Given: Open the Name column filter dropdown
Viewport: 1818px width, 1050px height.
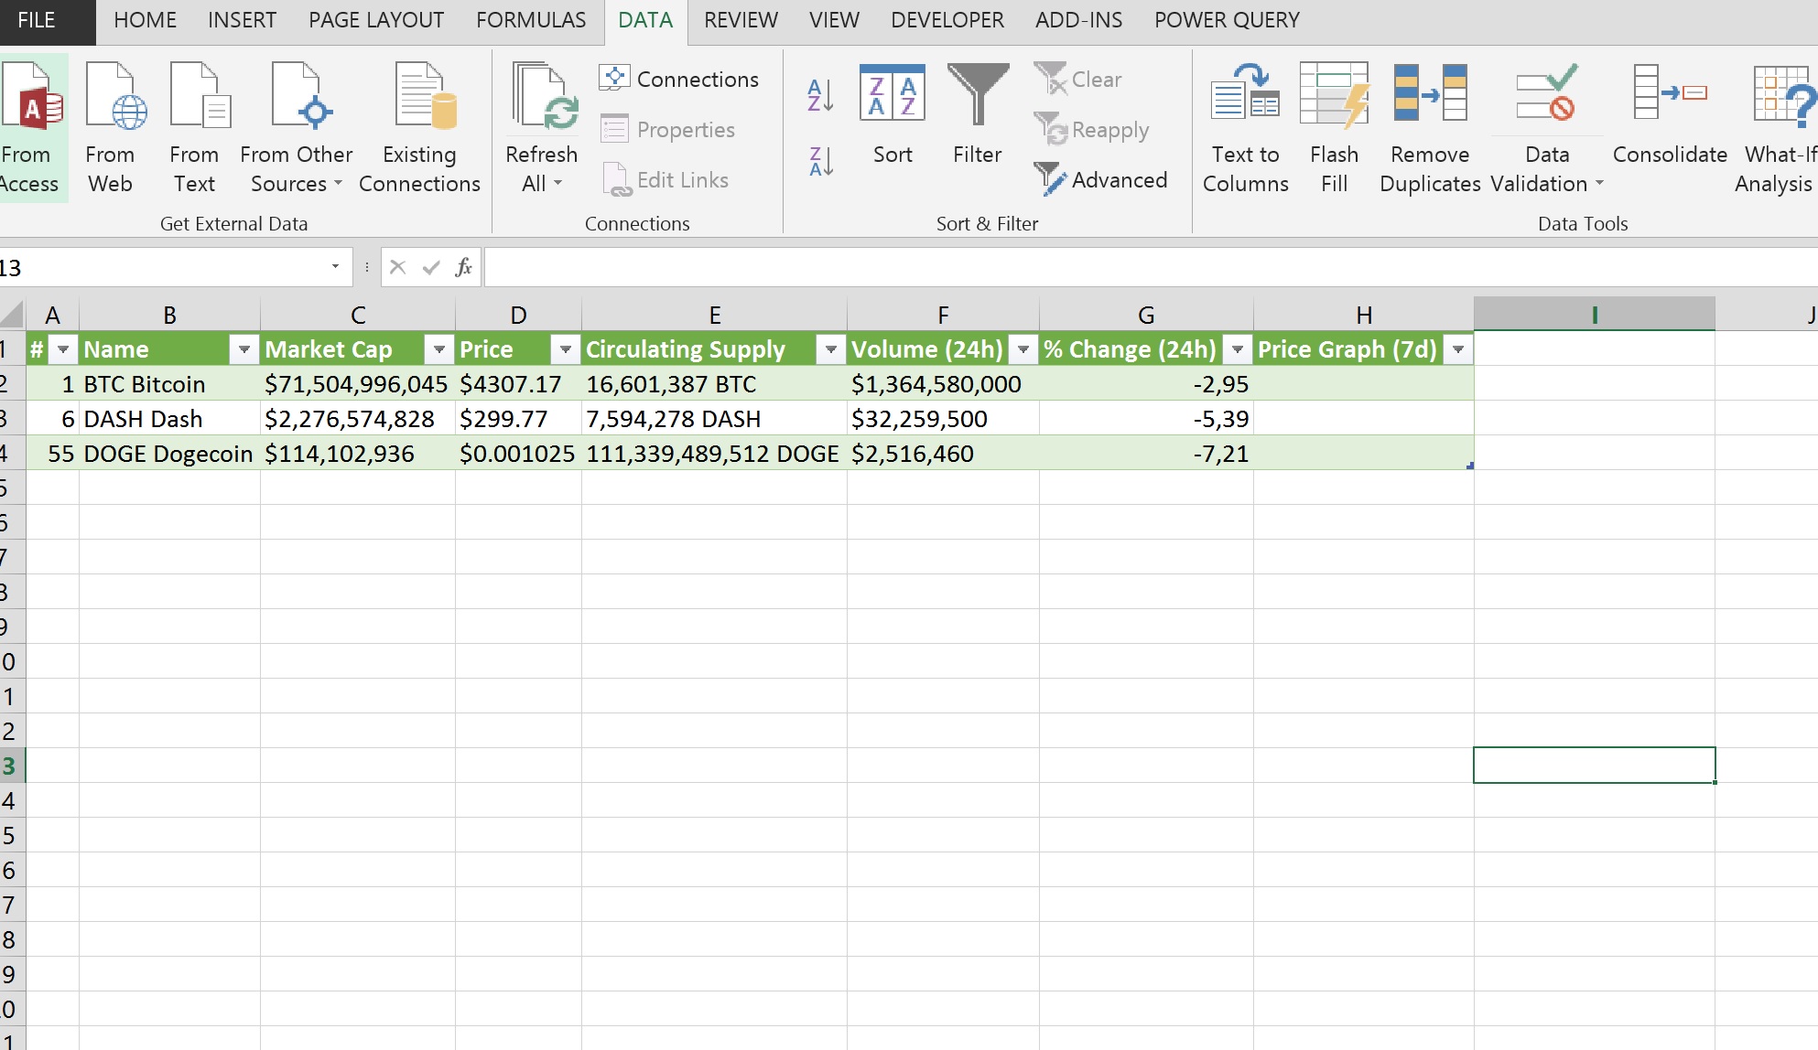Looking at the screenshot, I should [x=244, y=349].
